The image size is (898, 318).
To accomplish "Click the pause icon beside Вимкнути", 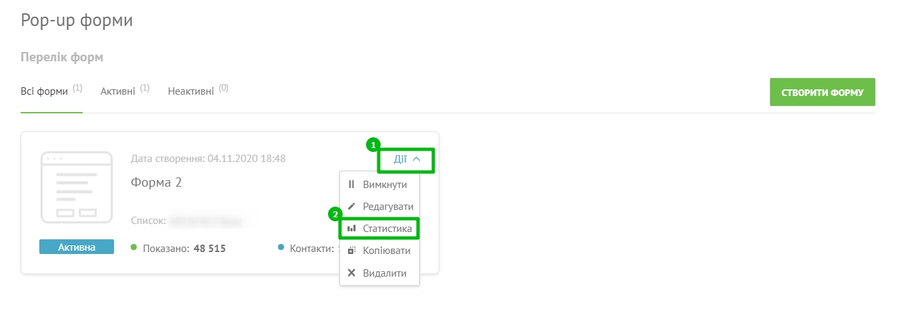I will point(351,185).
